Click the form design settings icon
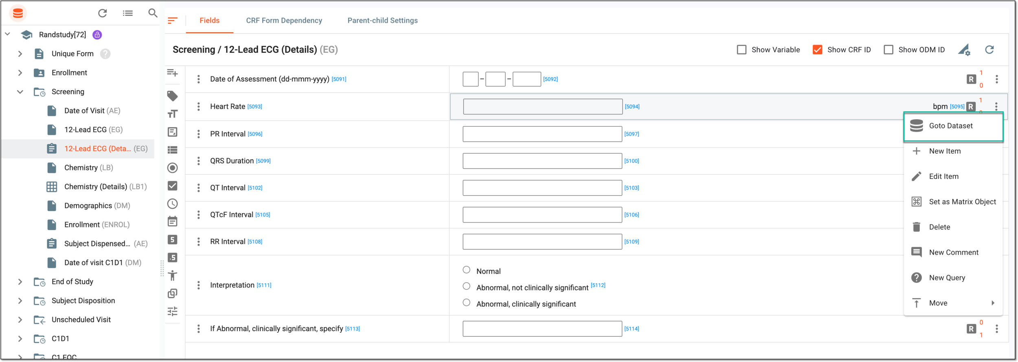The image size is (1018, 362). (964, 50)
